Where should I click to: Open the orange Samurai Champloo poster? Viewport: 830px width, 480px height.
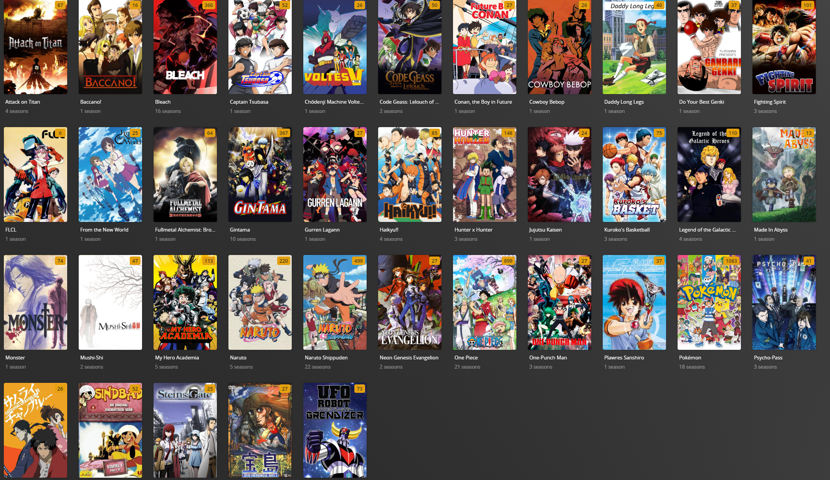pos(35,430)
